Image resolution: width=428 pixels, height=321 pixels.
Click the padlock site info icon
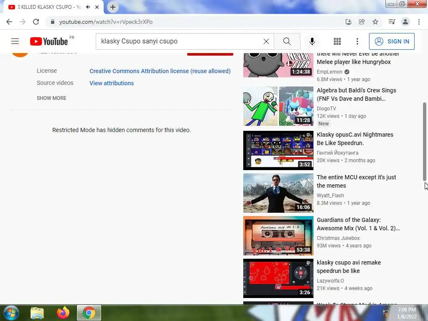[52, 22]
